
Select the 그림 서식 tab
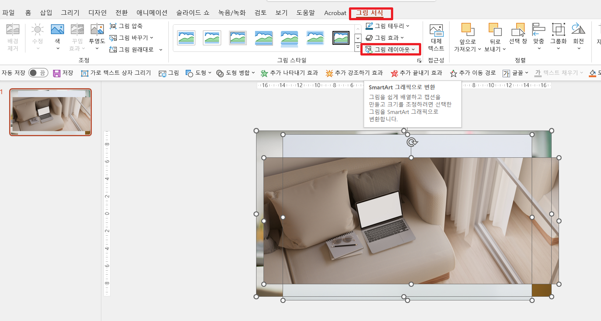click(370, 13)
